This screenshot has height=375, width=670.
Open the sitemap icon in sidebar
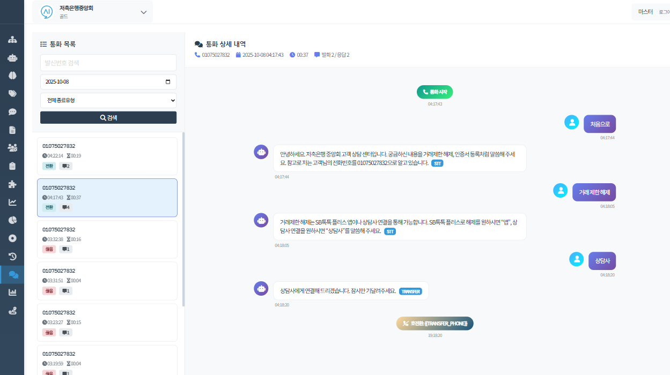click(x=12, y=40)
